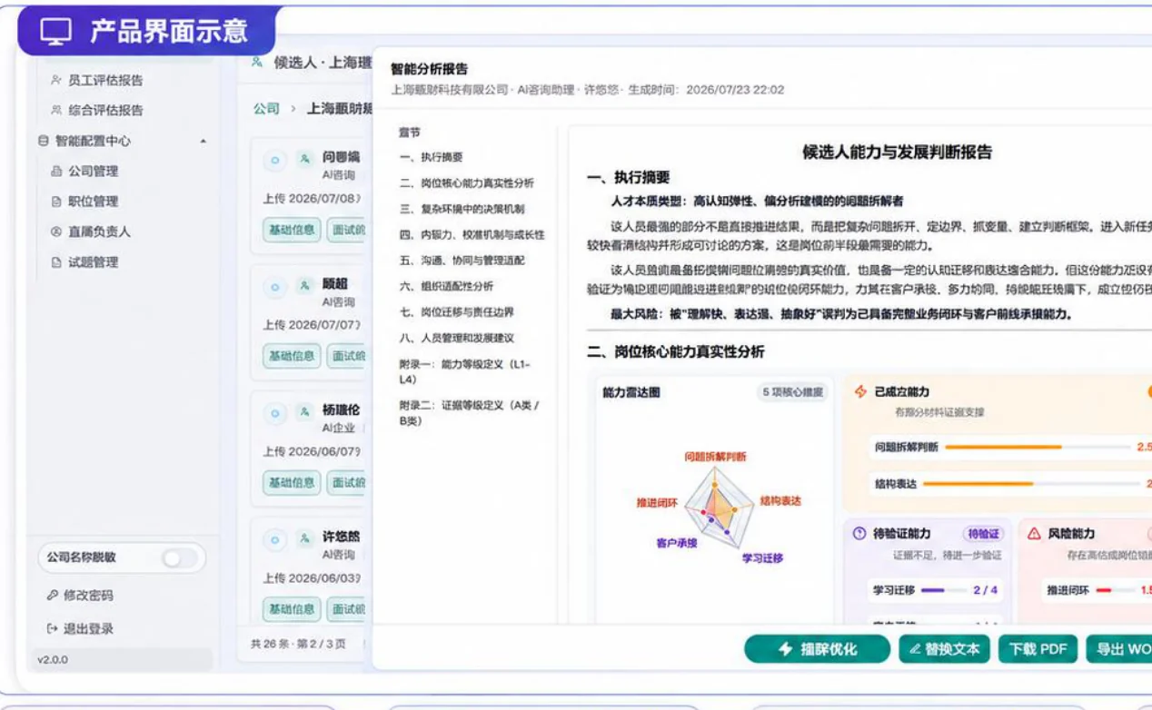Click the 学习迁移 progress bar

click(944, 590)
